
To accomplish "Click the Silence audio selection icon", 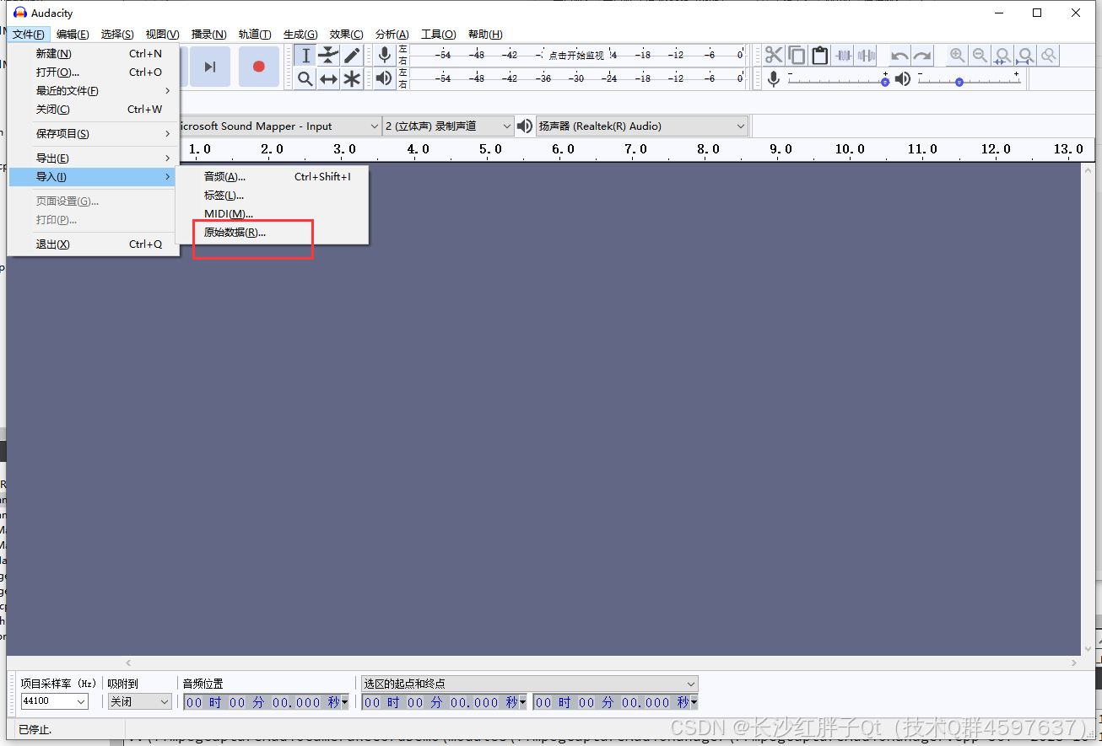I will [x=866, y=56].
